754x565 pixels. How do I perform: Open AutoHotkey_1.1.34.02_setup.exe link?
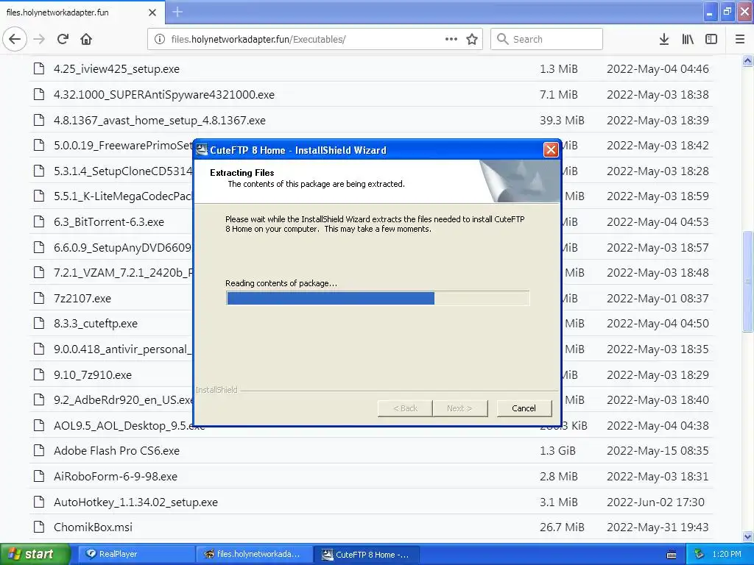(x=135, y=502)
